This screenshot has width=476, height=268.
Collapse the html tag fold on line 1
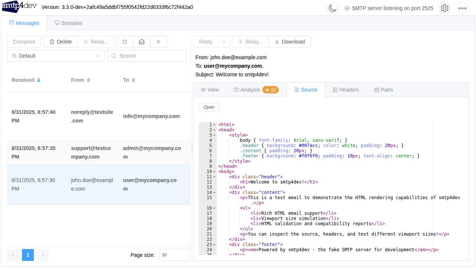tap(215, 125)
